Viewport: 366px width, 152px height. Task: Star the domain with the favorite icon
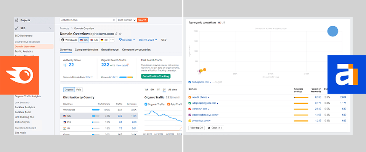[120, 34]
